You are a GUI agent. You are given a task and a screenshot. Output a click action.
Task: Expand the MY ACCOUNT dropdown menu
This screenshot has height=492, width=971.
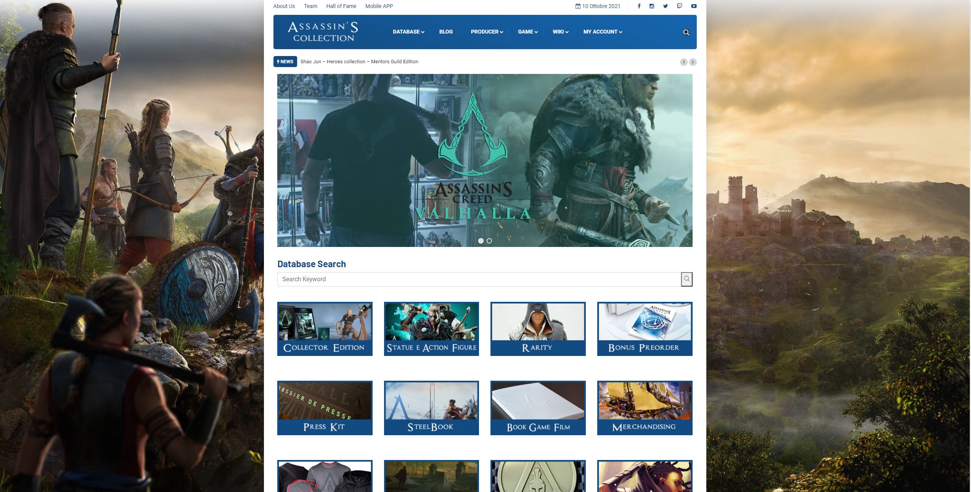[603, 32]
